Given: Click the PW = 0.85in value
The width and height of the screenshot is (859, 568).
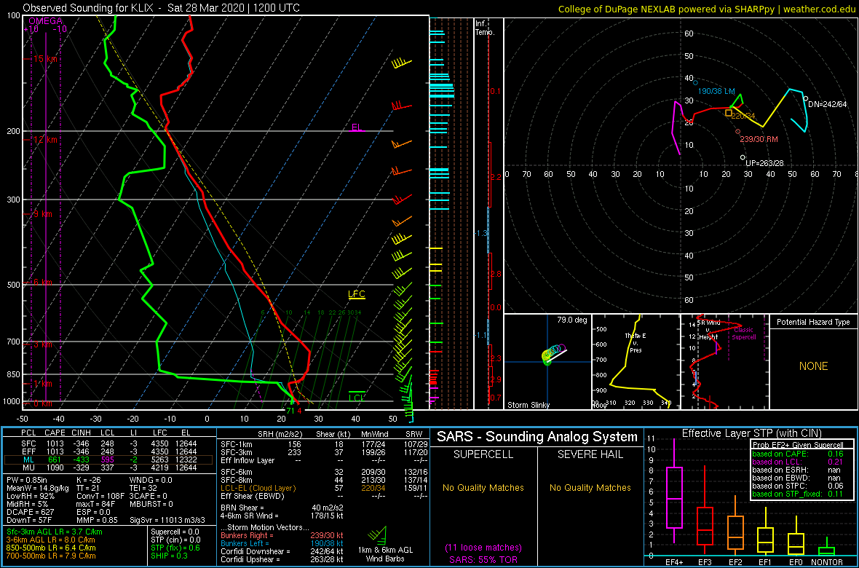Looking at the screenshot, I should tap(28, 480).
